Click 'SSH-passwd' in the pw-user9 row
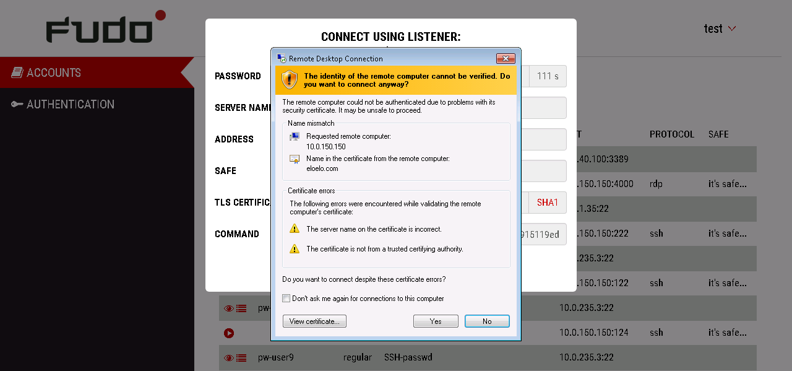The width and height of the screenshot is (792, 371). [x=408, y=357]
